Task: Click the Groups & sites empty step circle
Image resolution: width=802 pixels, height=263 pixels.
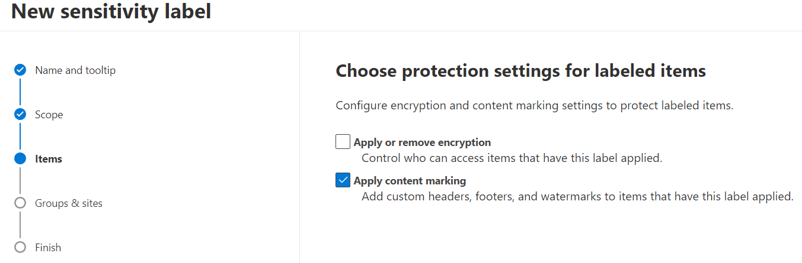Action: [x=20, y=203]
